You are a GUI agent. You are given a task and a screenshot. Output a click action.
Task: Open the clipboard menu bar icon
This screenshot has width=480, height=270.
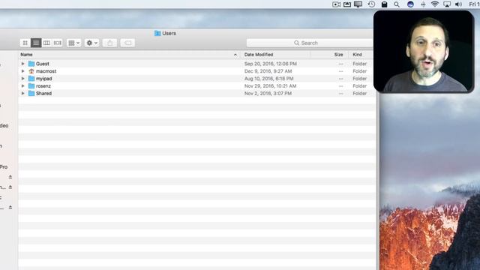point(384,4)
